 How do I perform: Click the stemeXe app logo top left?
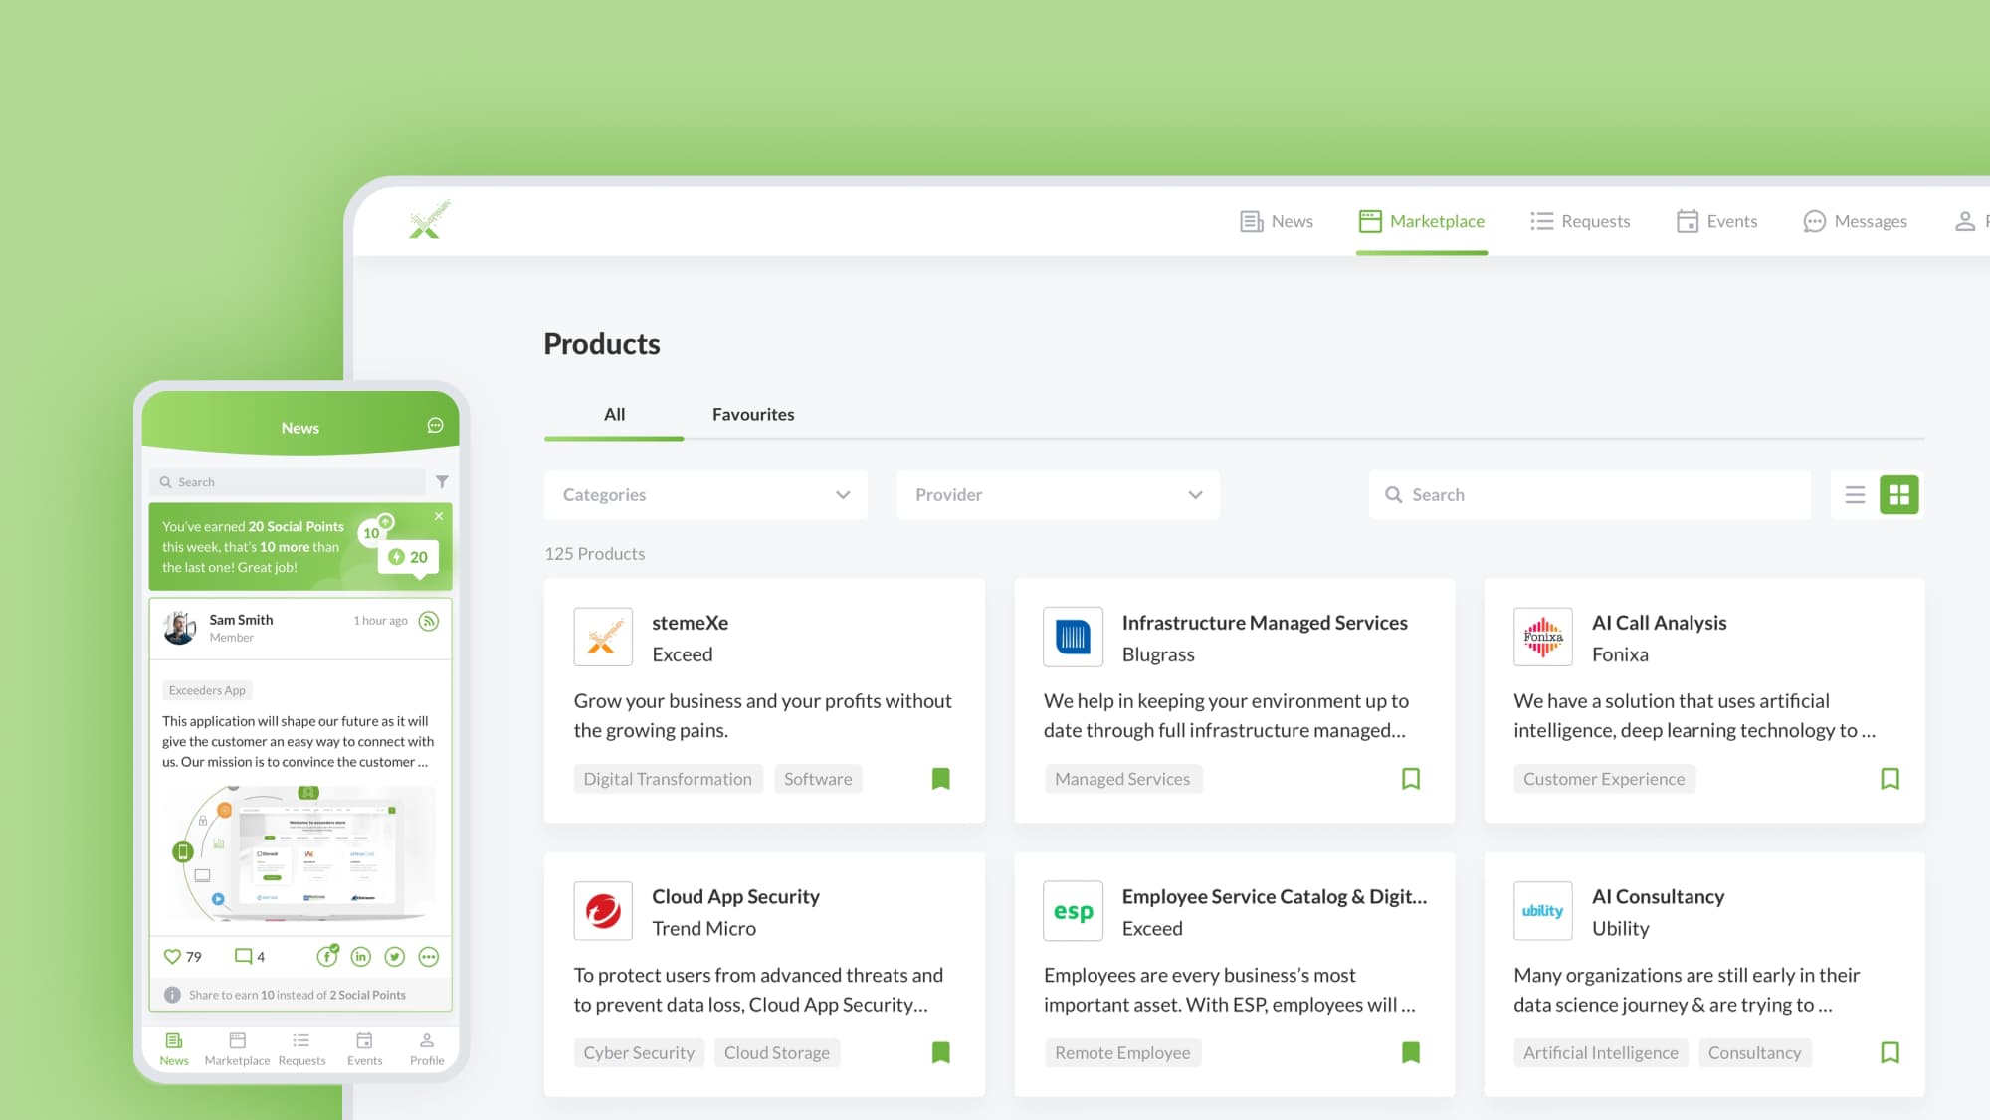tap(427, 219)
